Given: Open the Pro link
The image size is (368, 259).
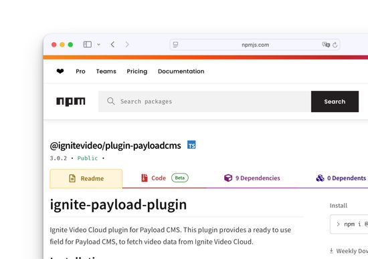Looking at the screenshot, I should [x=80, y=71].
